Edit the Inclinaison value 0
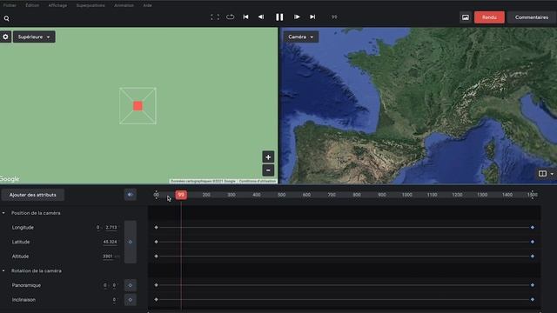This screenshot has height=313, width=557. click(114, 300)
